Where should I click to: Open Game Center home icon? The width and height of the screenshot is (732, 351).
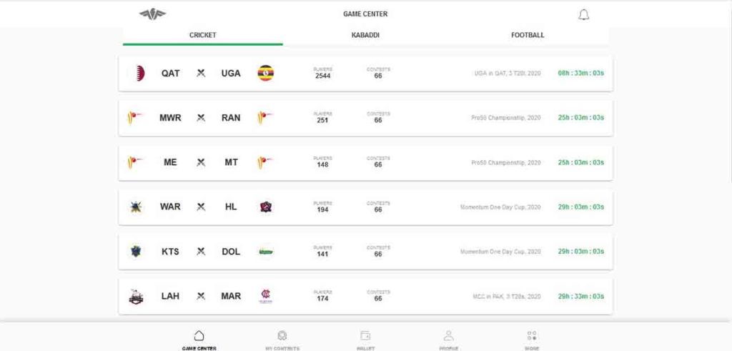pyautogui.click(x=199, y=335)
